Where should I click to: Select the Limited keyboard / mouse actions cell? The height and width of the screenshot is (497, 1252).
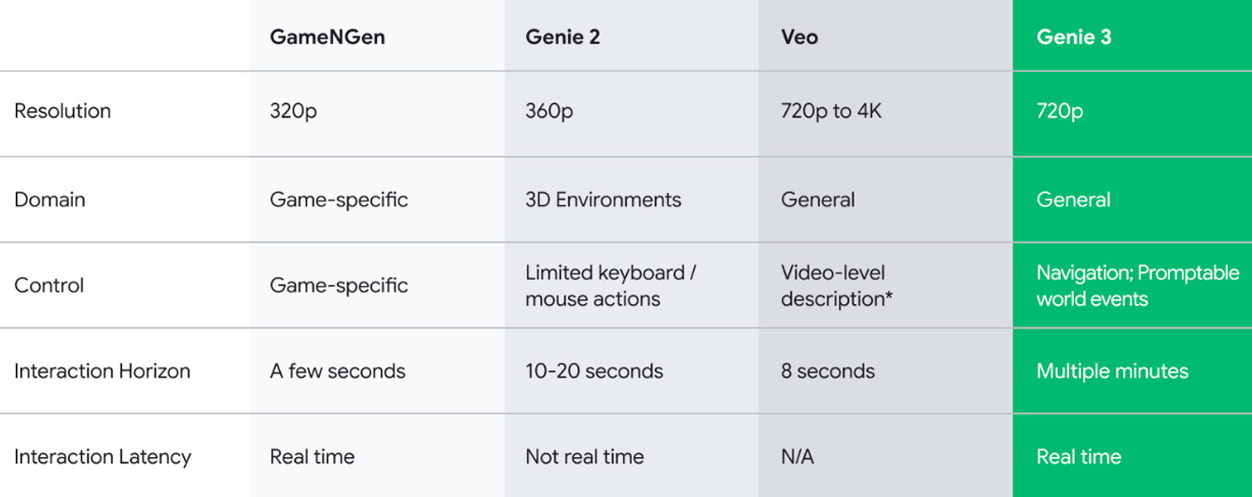click(610, 285)
